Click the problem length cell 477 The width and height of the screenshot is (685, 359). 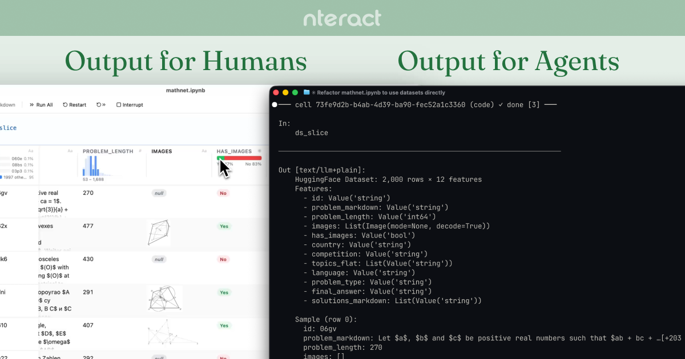pyautogui.click(x=88, y=226)
